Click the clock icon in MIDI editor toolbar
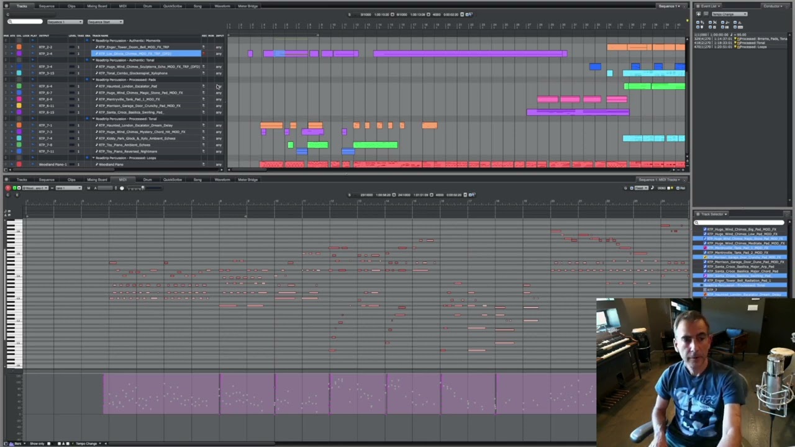Image resolution: width=795 pixels, height=447 pixels. click(122, 188)
